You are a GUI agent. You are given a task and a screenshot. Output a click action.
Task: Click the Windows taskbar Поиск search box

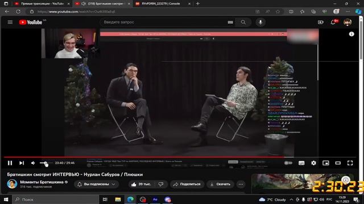coord(56,199)
